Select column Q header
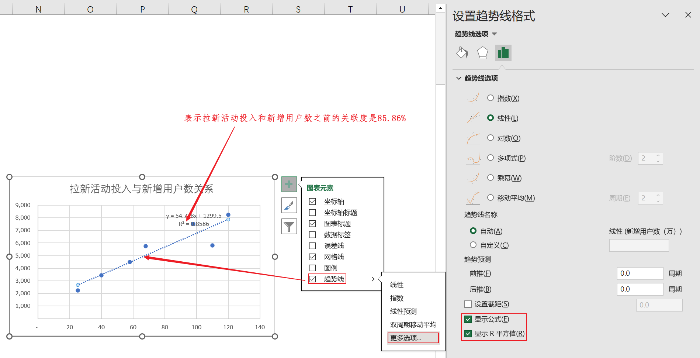 194,9
